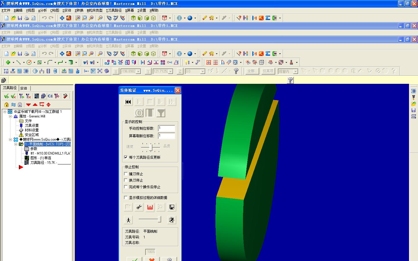The width and height of the screenshot is (418, 261).
Task: Click the Analyze question-mark icon on top toolbar
Action: 239,18
